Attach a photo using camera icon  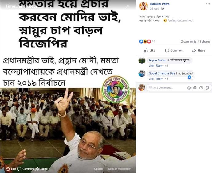(195, 88)
